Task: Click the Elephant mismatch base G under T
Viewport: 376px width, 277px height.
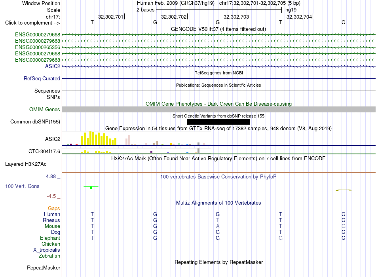Action: [x=281, y=238]
